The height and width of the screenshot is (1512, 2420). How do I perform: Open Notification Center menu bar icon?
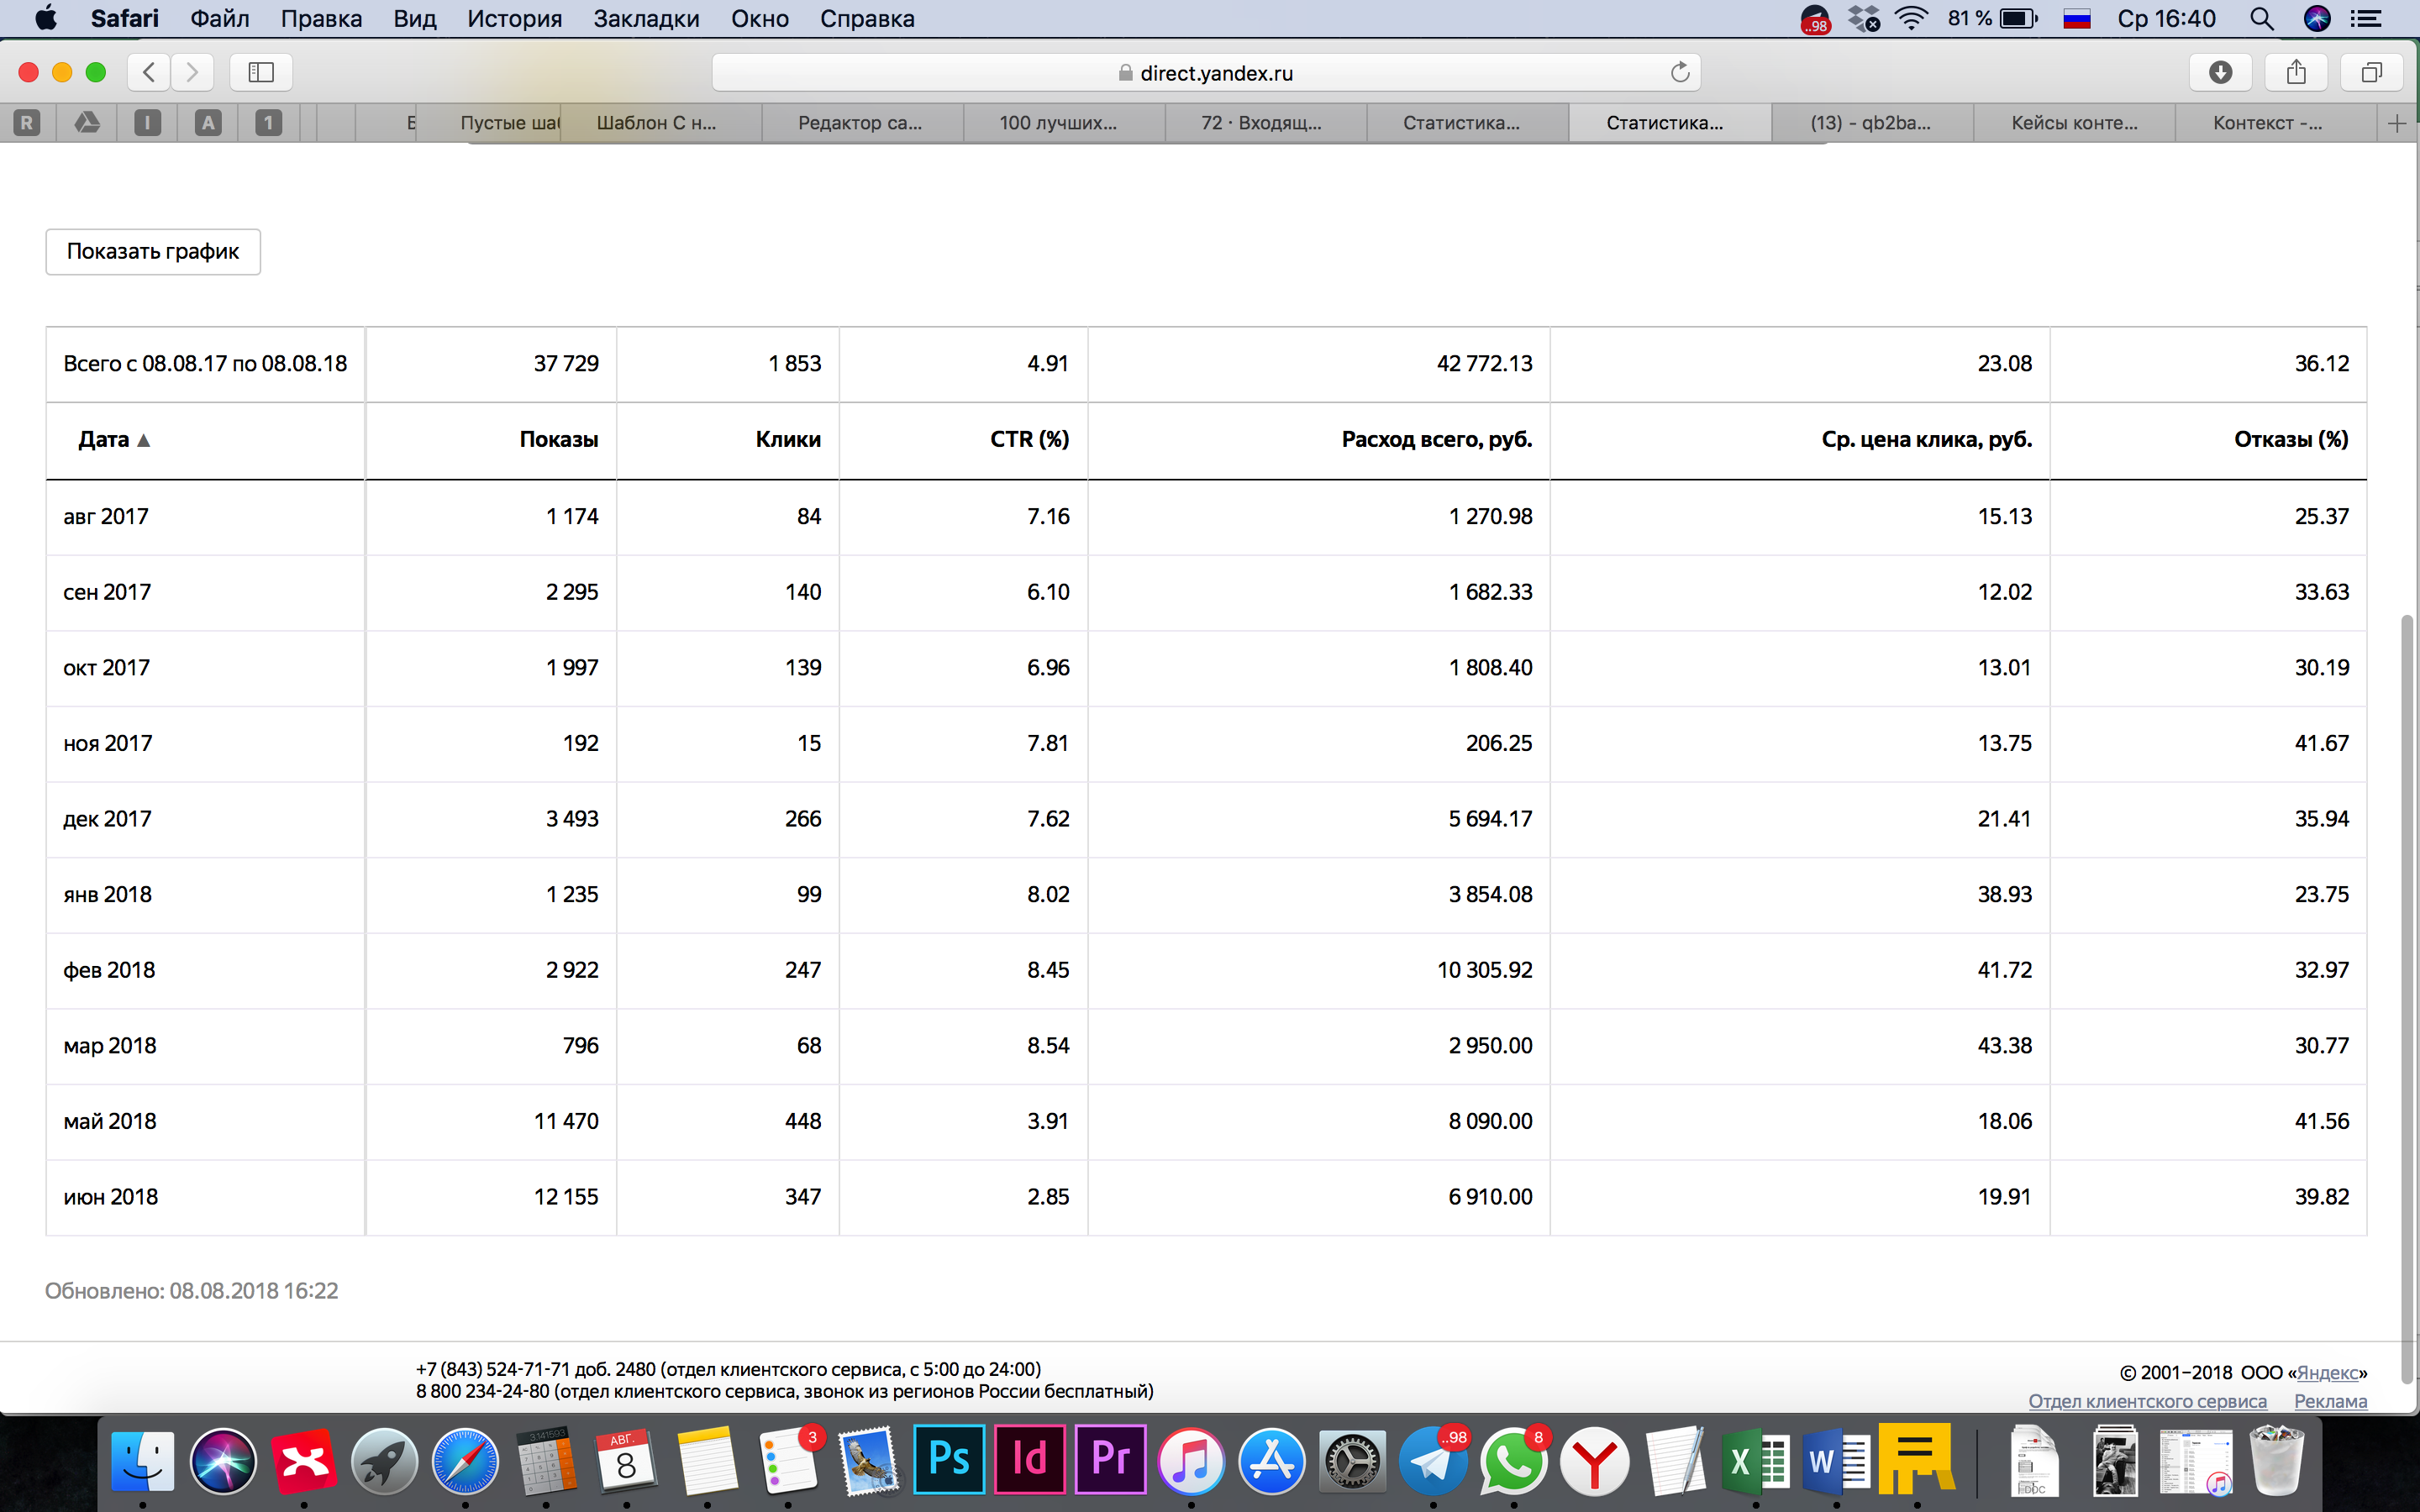click(x=2366, y=19)
